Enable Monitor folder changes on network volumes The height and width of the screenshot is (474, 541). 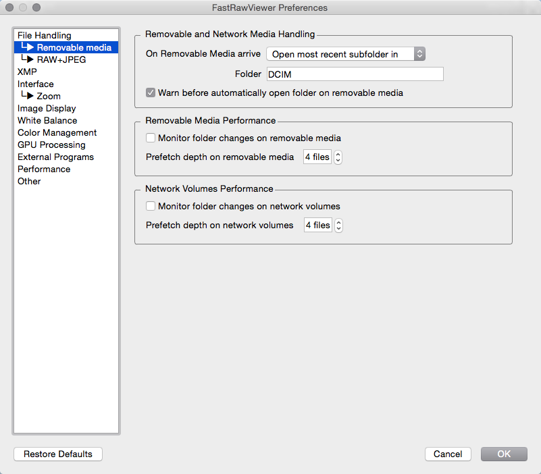click(151, 206)
